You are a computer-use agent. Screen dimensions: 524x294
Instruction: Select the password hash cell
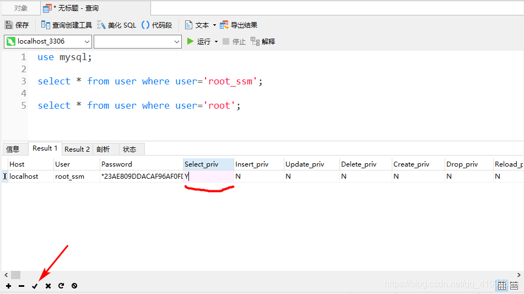click(142, 177)
